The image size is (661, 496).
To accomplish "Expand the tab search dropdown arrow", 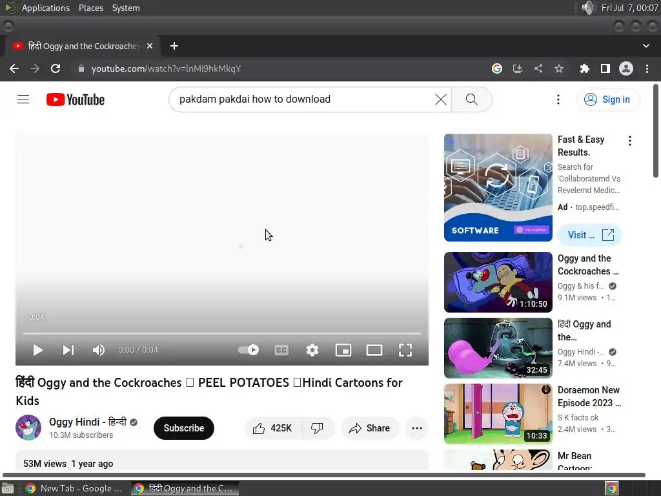I will coord(646,46).
